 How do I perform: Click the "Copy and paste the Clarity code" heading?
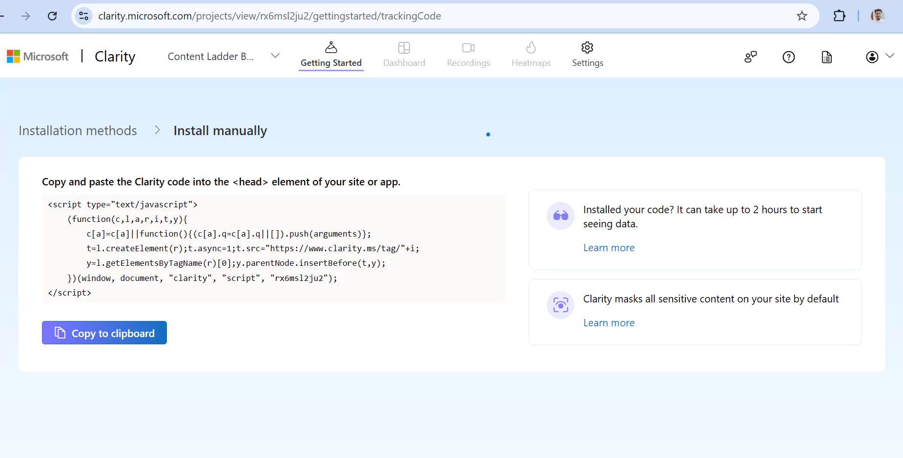(x=221, y=182)
